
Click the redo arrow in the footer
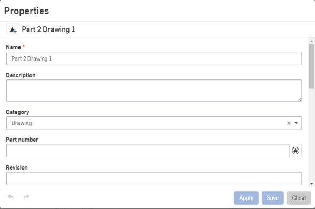26,197
